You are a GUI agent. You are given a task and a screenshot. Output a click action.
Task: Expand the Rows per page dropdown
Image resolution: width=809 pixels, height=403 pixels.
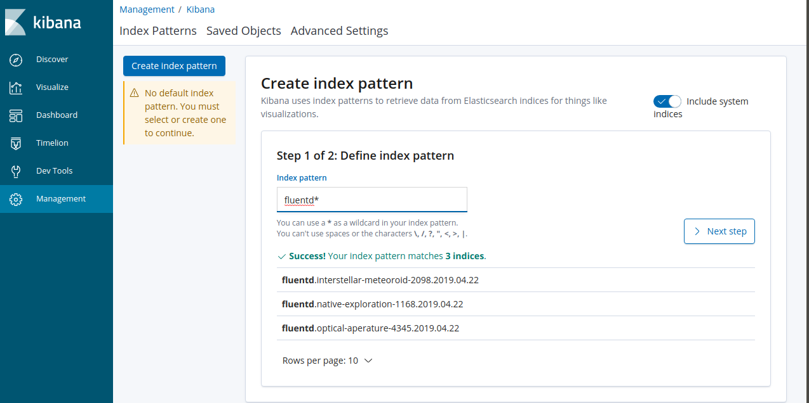tap(327, 361)
